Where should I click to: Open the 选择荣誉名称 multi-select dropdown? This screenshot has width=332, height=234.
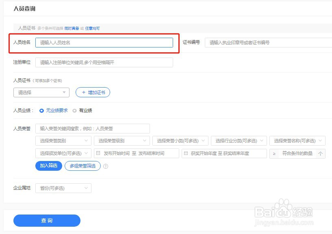click(297, 141)
